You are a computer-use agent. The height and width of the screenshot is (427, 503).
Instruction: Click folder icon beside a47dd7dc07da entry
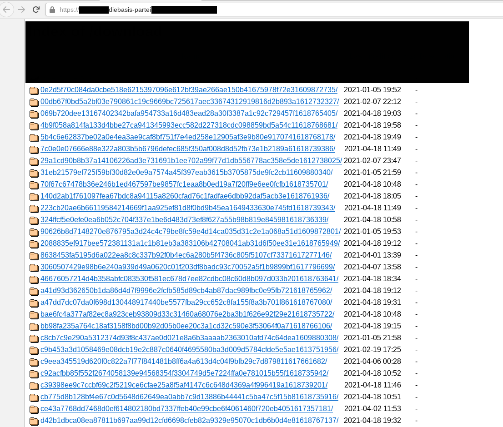coord(34,303)
